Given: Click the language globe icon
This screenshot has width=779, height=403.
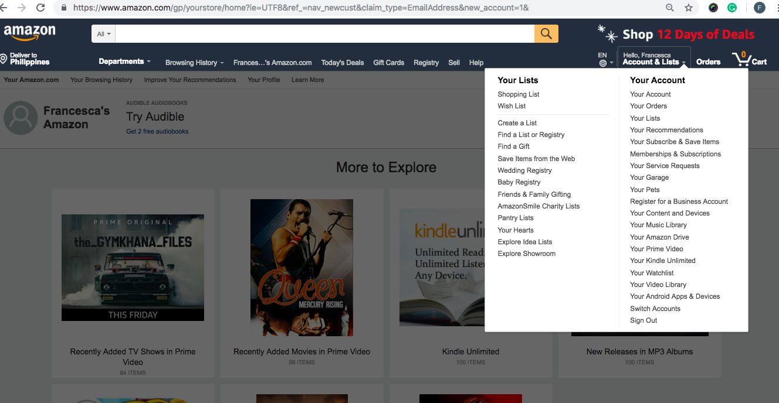Looking at the screenshot, I should (x=603, y=63).
